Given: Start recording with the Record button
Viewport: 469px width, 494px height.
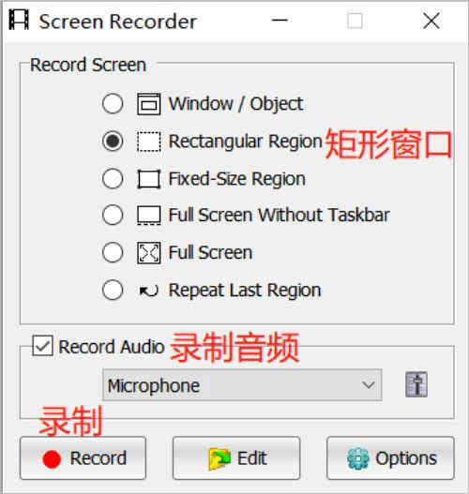Looking at the screenshot, I should click(x=83, y=458).
